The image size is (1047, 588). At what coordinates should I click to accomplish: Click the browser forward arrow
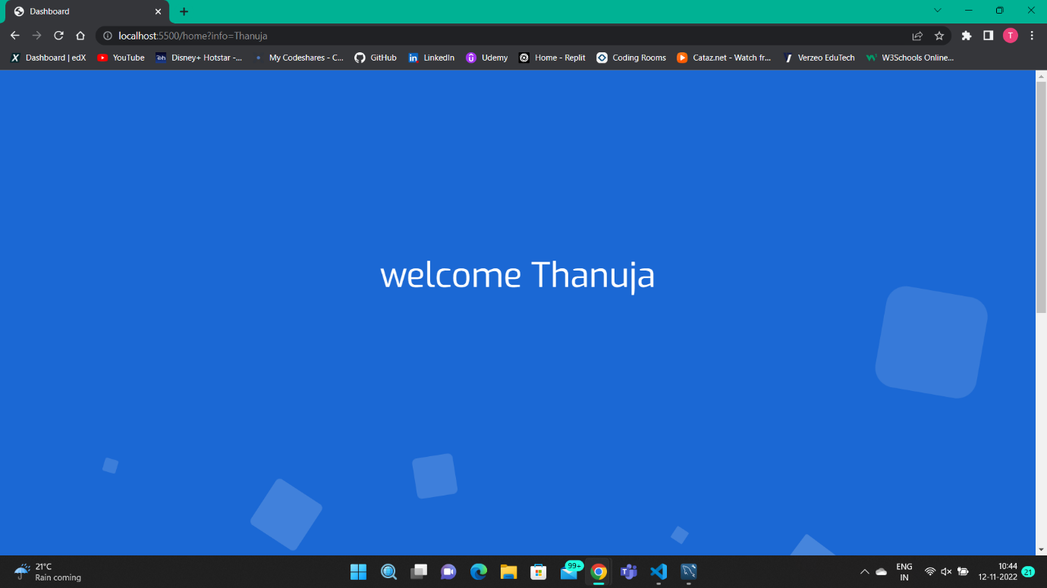pos(36,36)
